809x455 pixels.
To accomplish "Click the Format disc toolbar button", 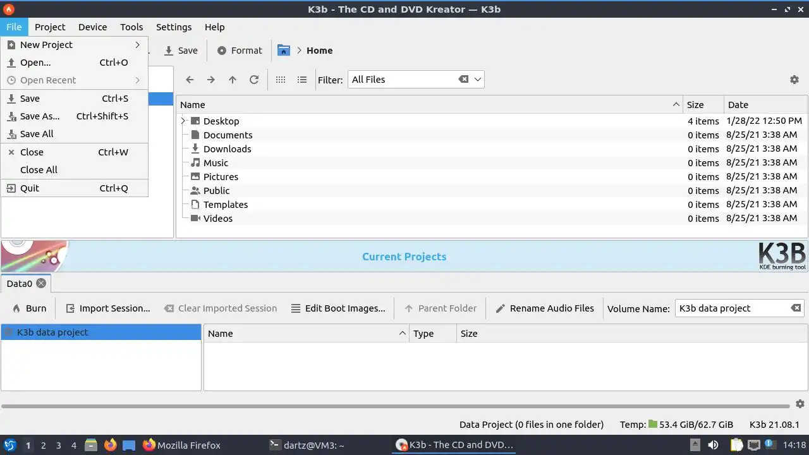I will tap(240, 51).
